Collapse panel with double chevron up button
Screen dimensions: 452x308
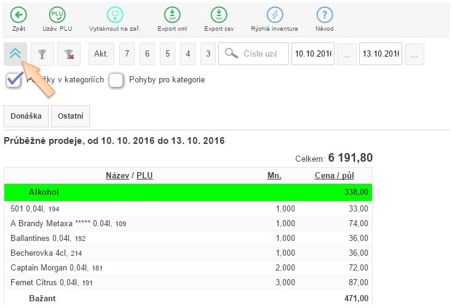pos(15,54)
